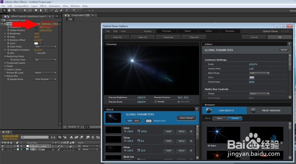The width and height of the screenshot is (296, 164).
Task: Enable the Show BG checkbox
Action: (178, 102)
